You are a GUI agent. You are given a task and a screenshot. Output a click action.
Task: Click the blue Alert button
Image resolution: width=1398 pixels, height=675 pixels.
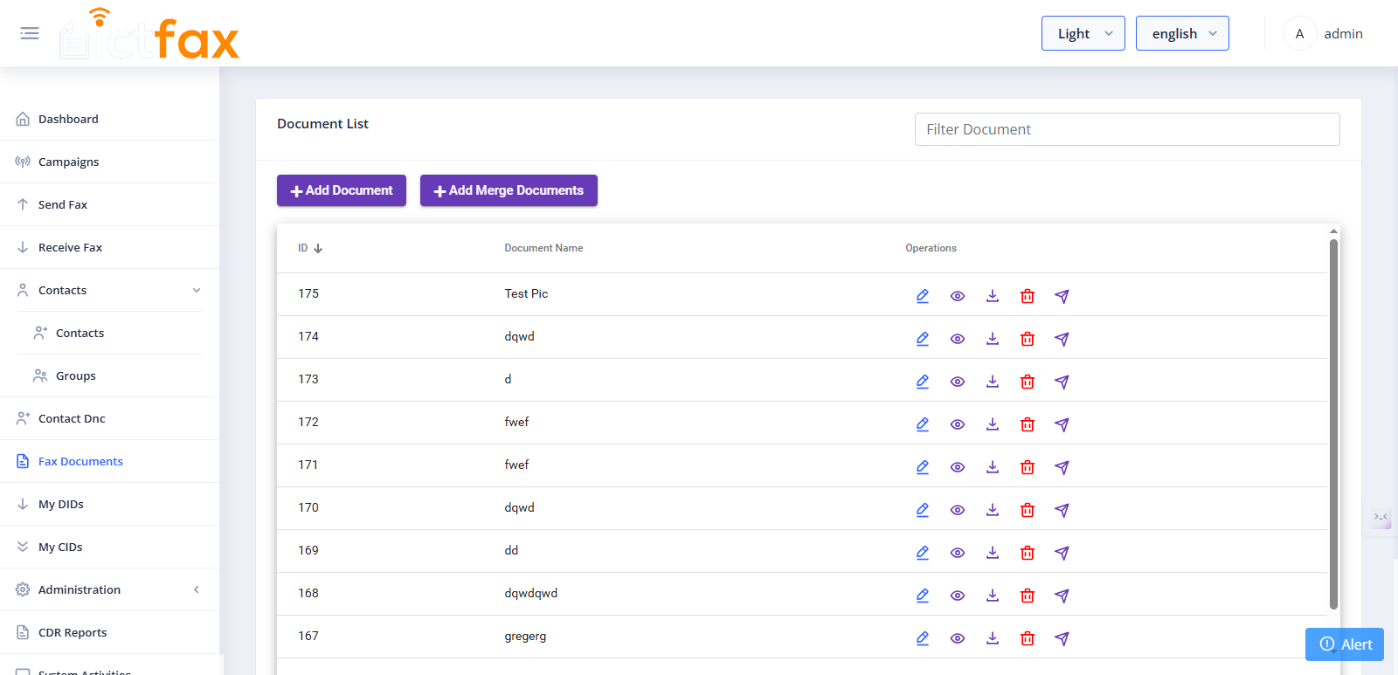tap(1345, 644)
